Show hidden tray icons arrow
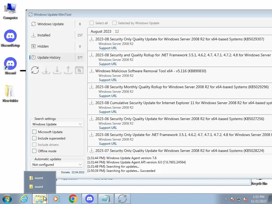The image size is (272, 204). pyautogui.click(x=226, y=199)
